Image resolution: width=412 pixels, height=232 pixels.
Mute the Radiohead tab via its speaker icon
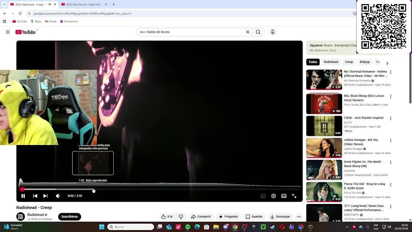tap(50, 5)
